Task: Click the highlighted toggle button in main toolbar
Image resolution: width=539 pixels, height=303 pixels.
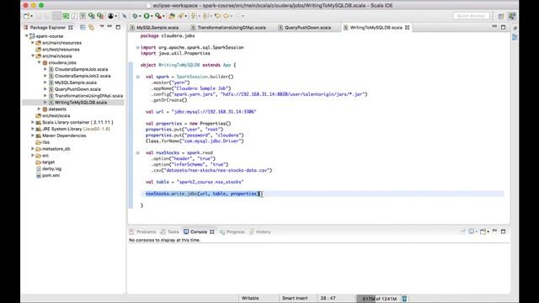Action: (x=57, y=16)
